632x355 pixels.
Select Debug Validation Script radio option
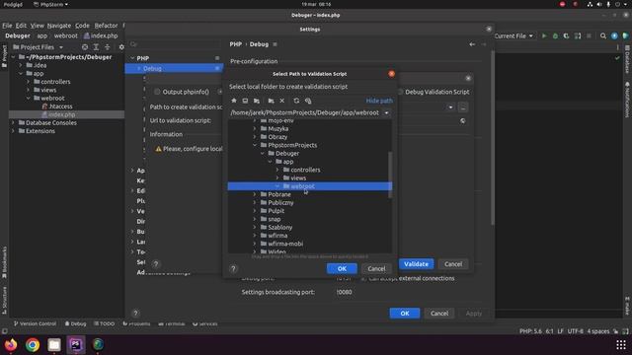pyautogui.click(x=401, y=92)
